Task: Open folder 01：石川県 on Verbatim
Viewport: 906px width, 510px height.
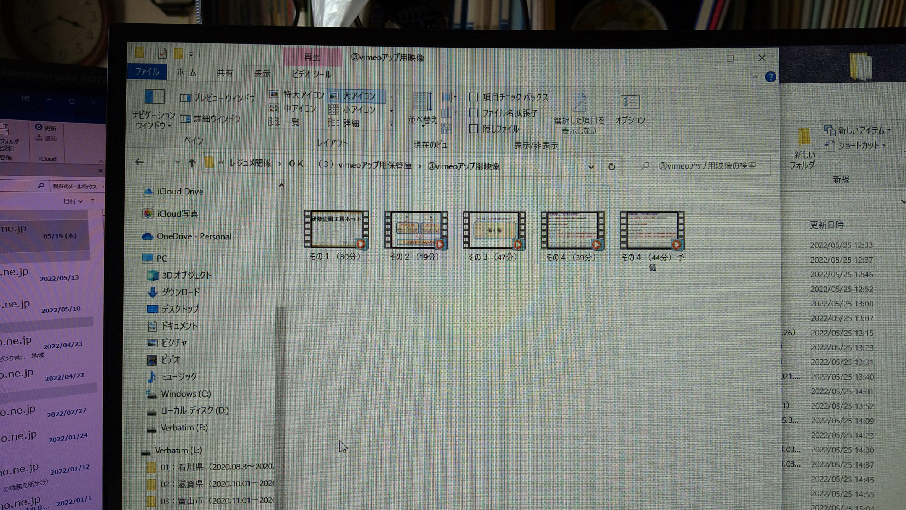Action: (211, 467)
